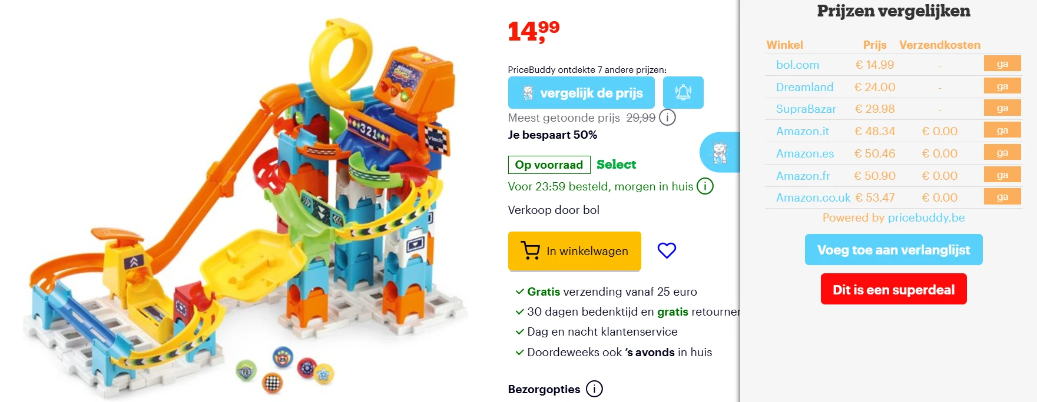Click shopping cart icon in winkelwagen button
Screen dimensions: 1037x402
click(530, 251)
